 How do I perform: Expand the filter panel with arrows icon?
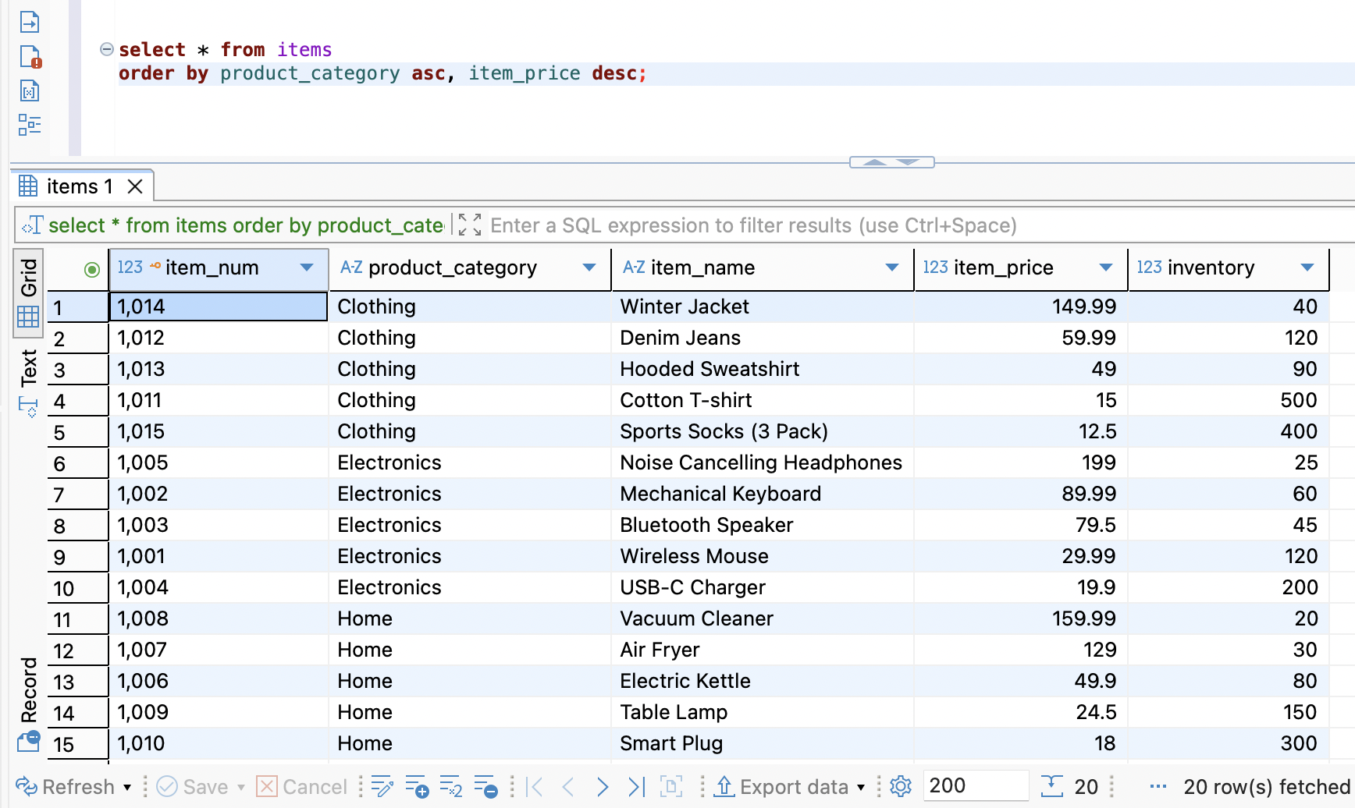(x=470, y=225)
